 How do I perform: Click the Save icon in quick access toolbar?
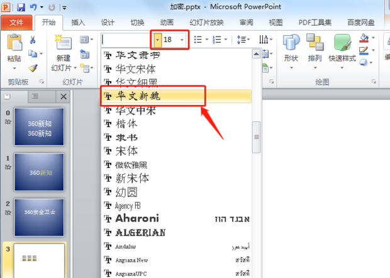21,8
